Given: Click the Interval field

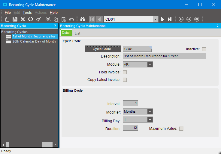Looking at the screenshot, I should (130, 103).
